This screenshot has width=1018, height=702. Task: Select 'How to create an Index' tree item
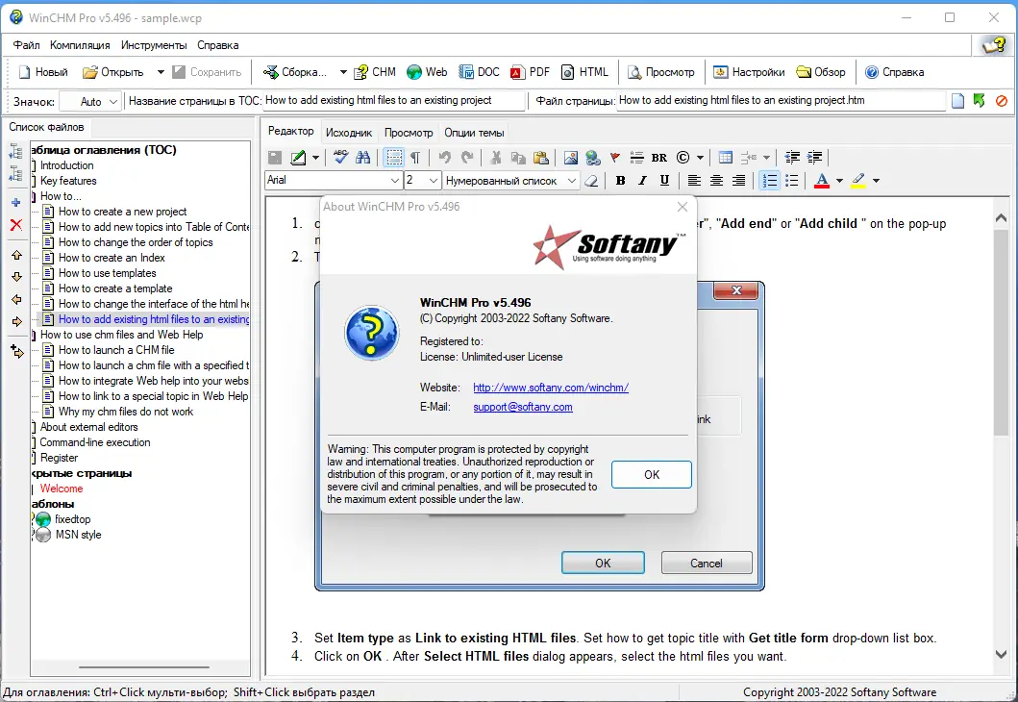pyautogui.click(x=112, y=258)
